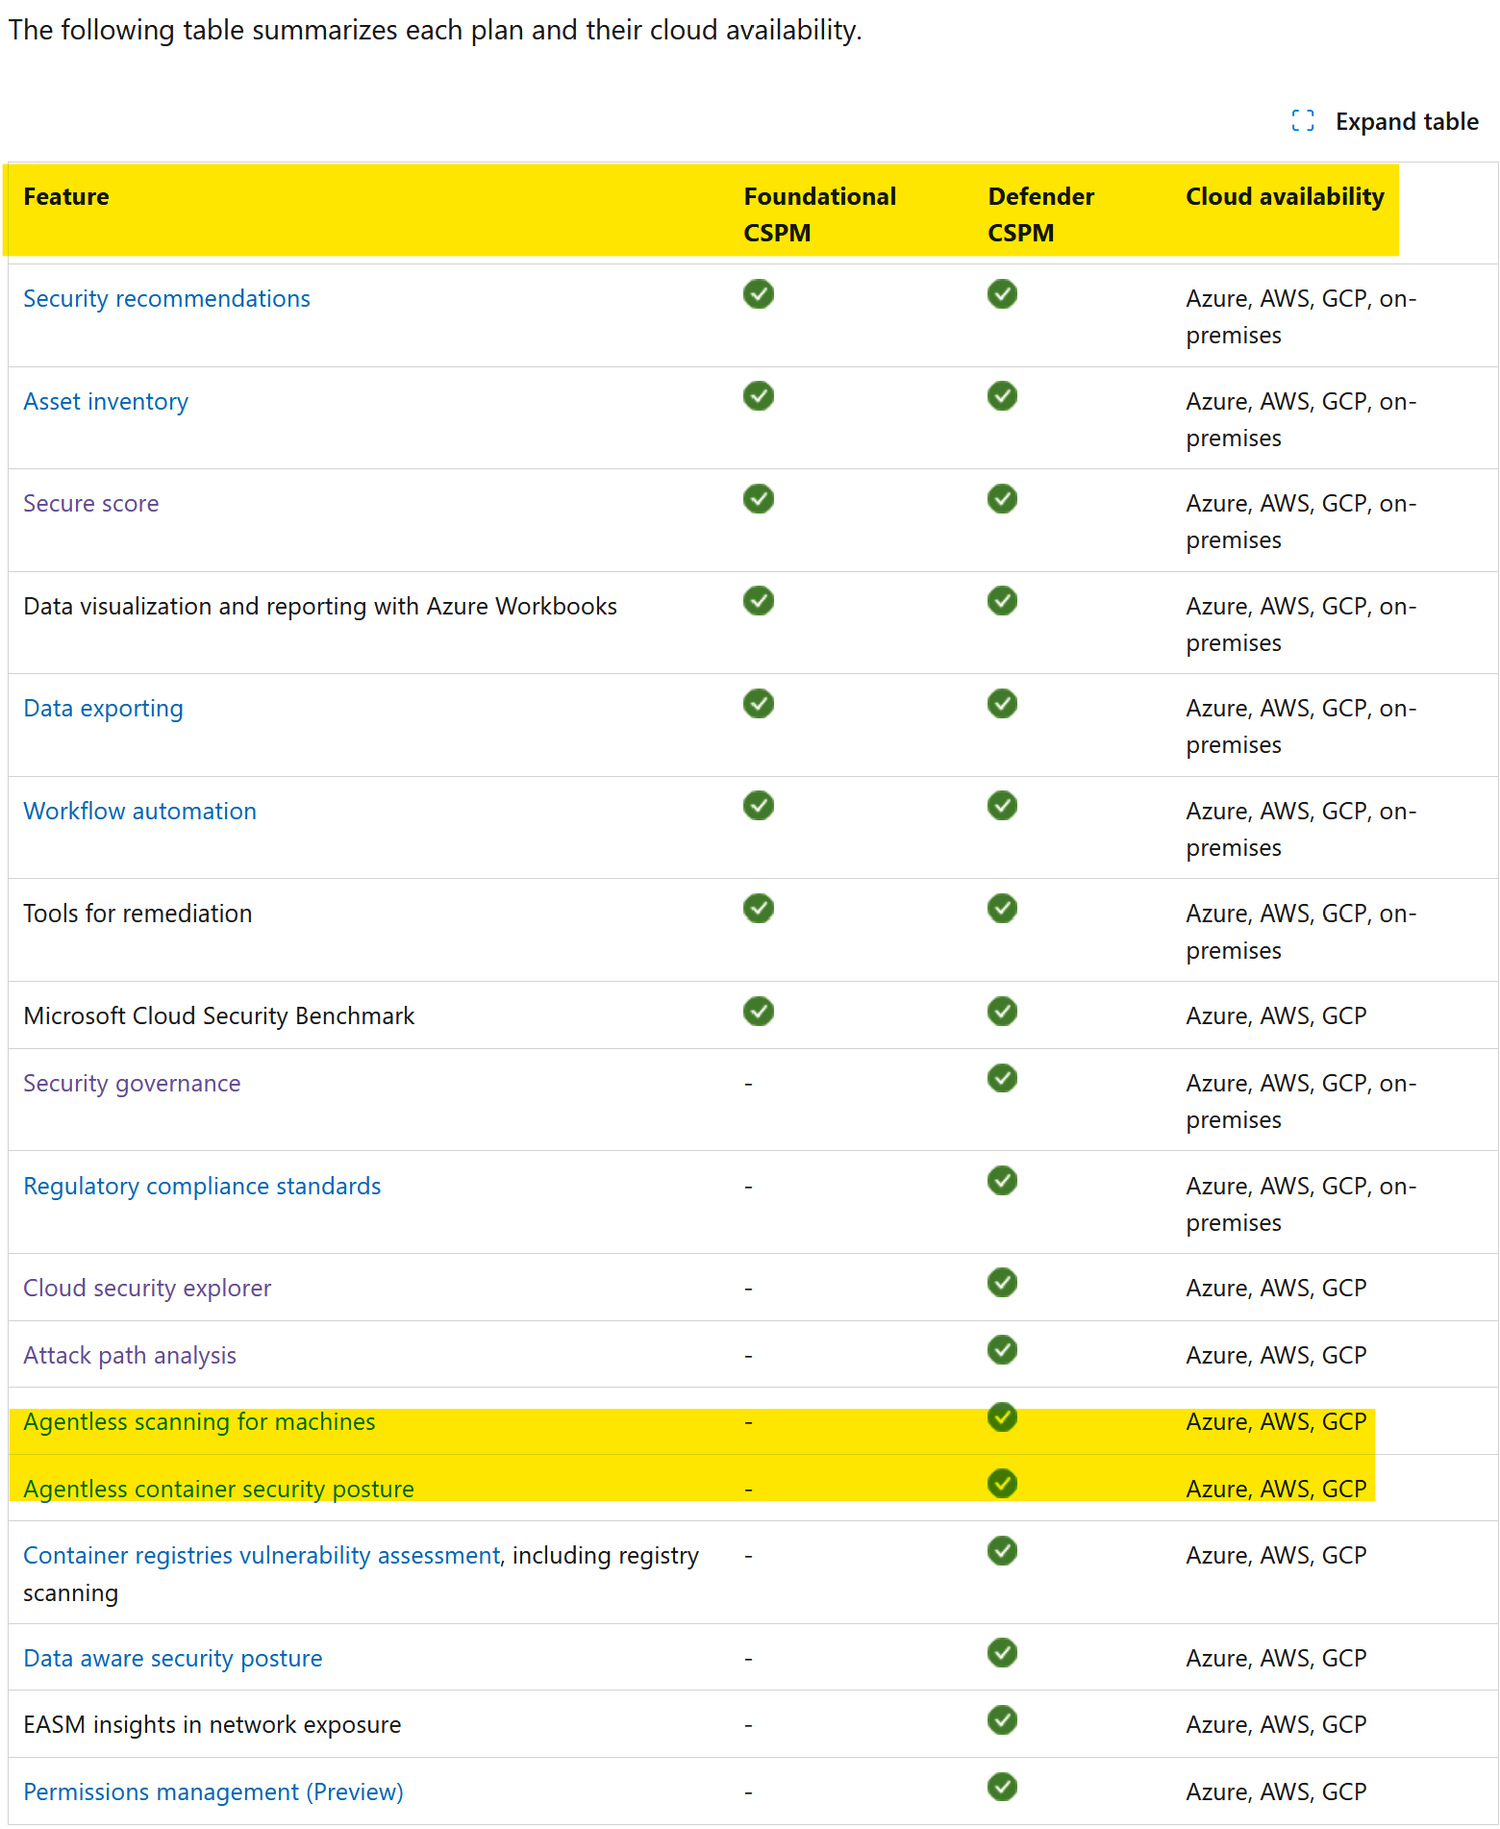The width and height of the screenshot is (1500, 1829).
Task: Click Defender CSPM checkmark for Security governance
Action: [1002, 1079]
